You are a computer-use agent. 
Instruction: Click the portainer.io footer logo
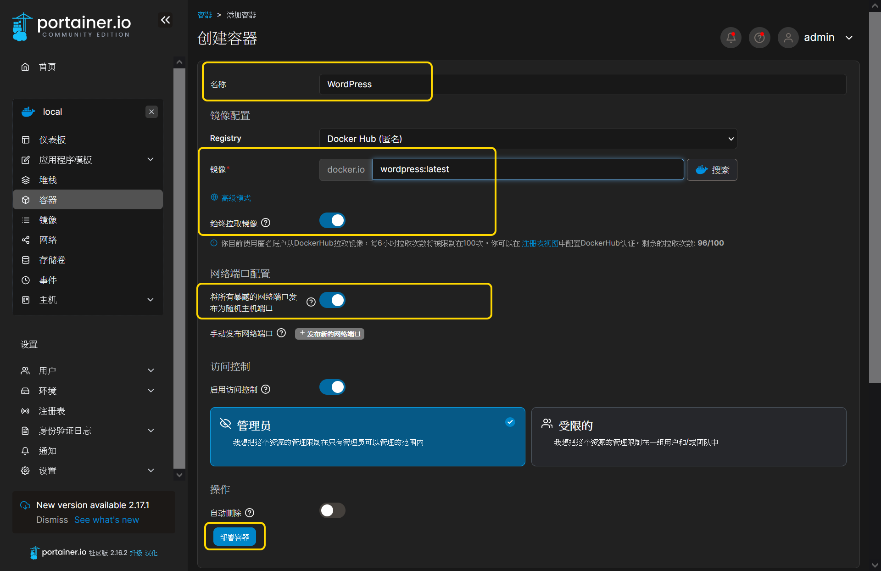click(x=58, y=553)
